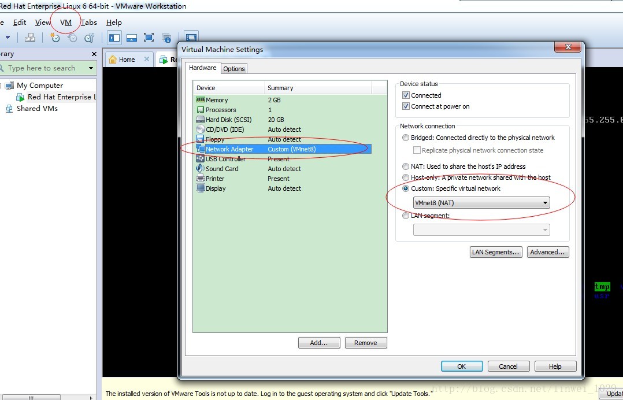Select the Printer device icon
The width and height of the screenshot is (623, 400).
click(201, 179)
